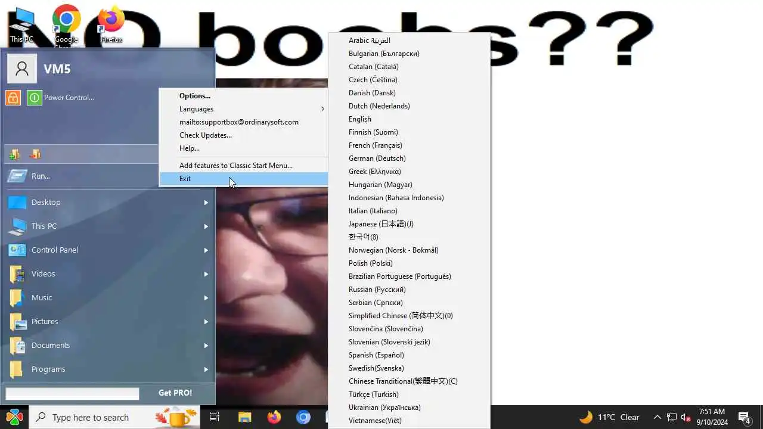Select English language
This screenshot has width=763, height=429.
pyautogui.click(x=409, y=119)
